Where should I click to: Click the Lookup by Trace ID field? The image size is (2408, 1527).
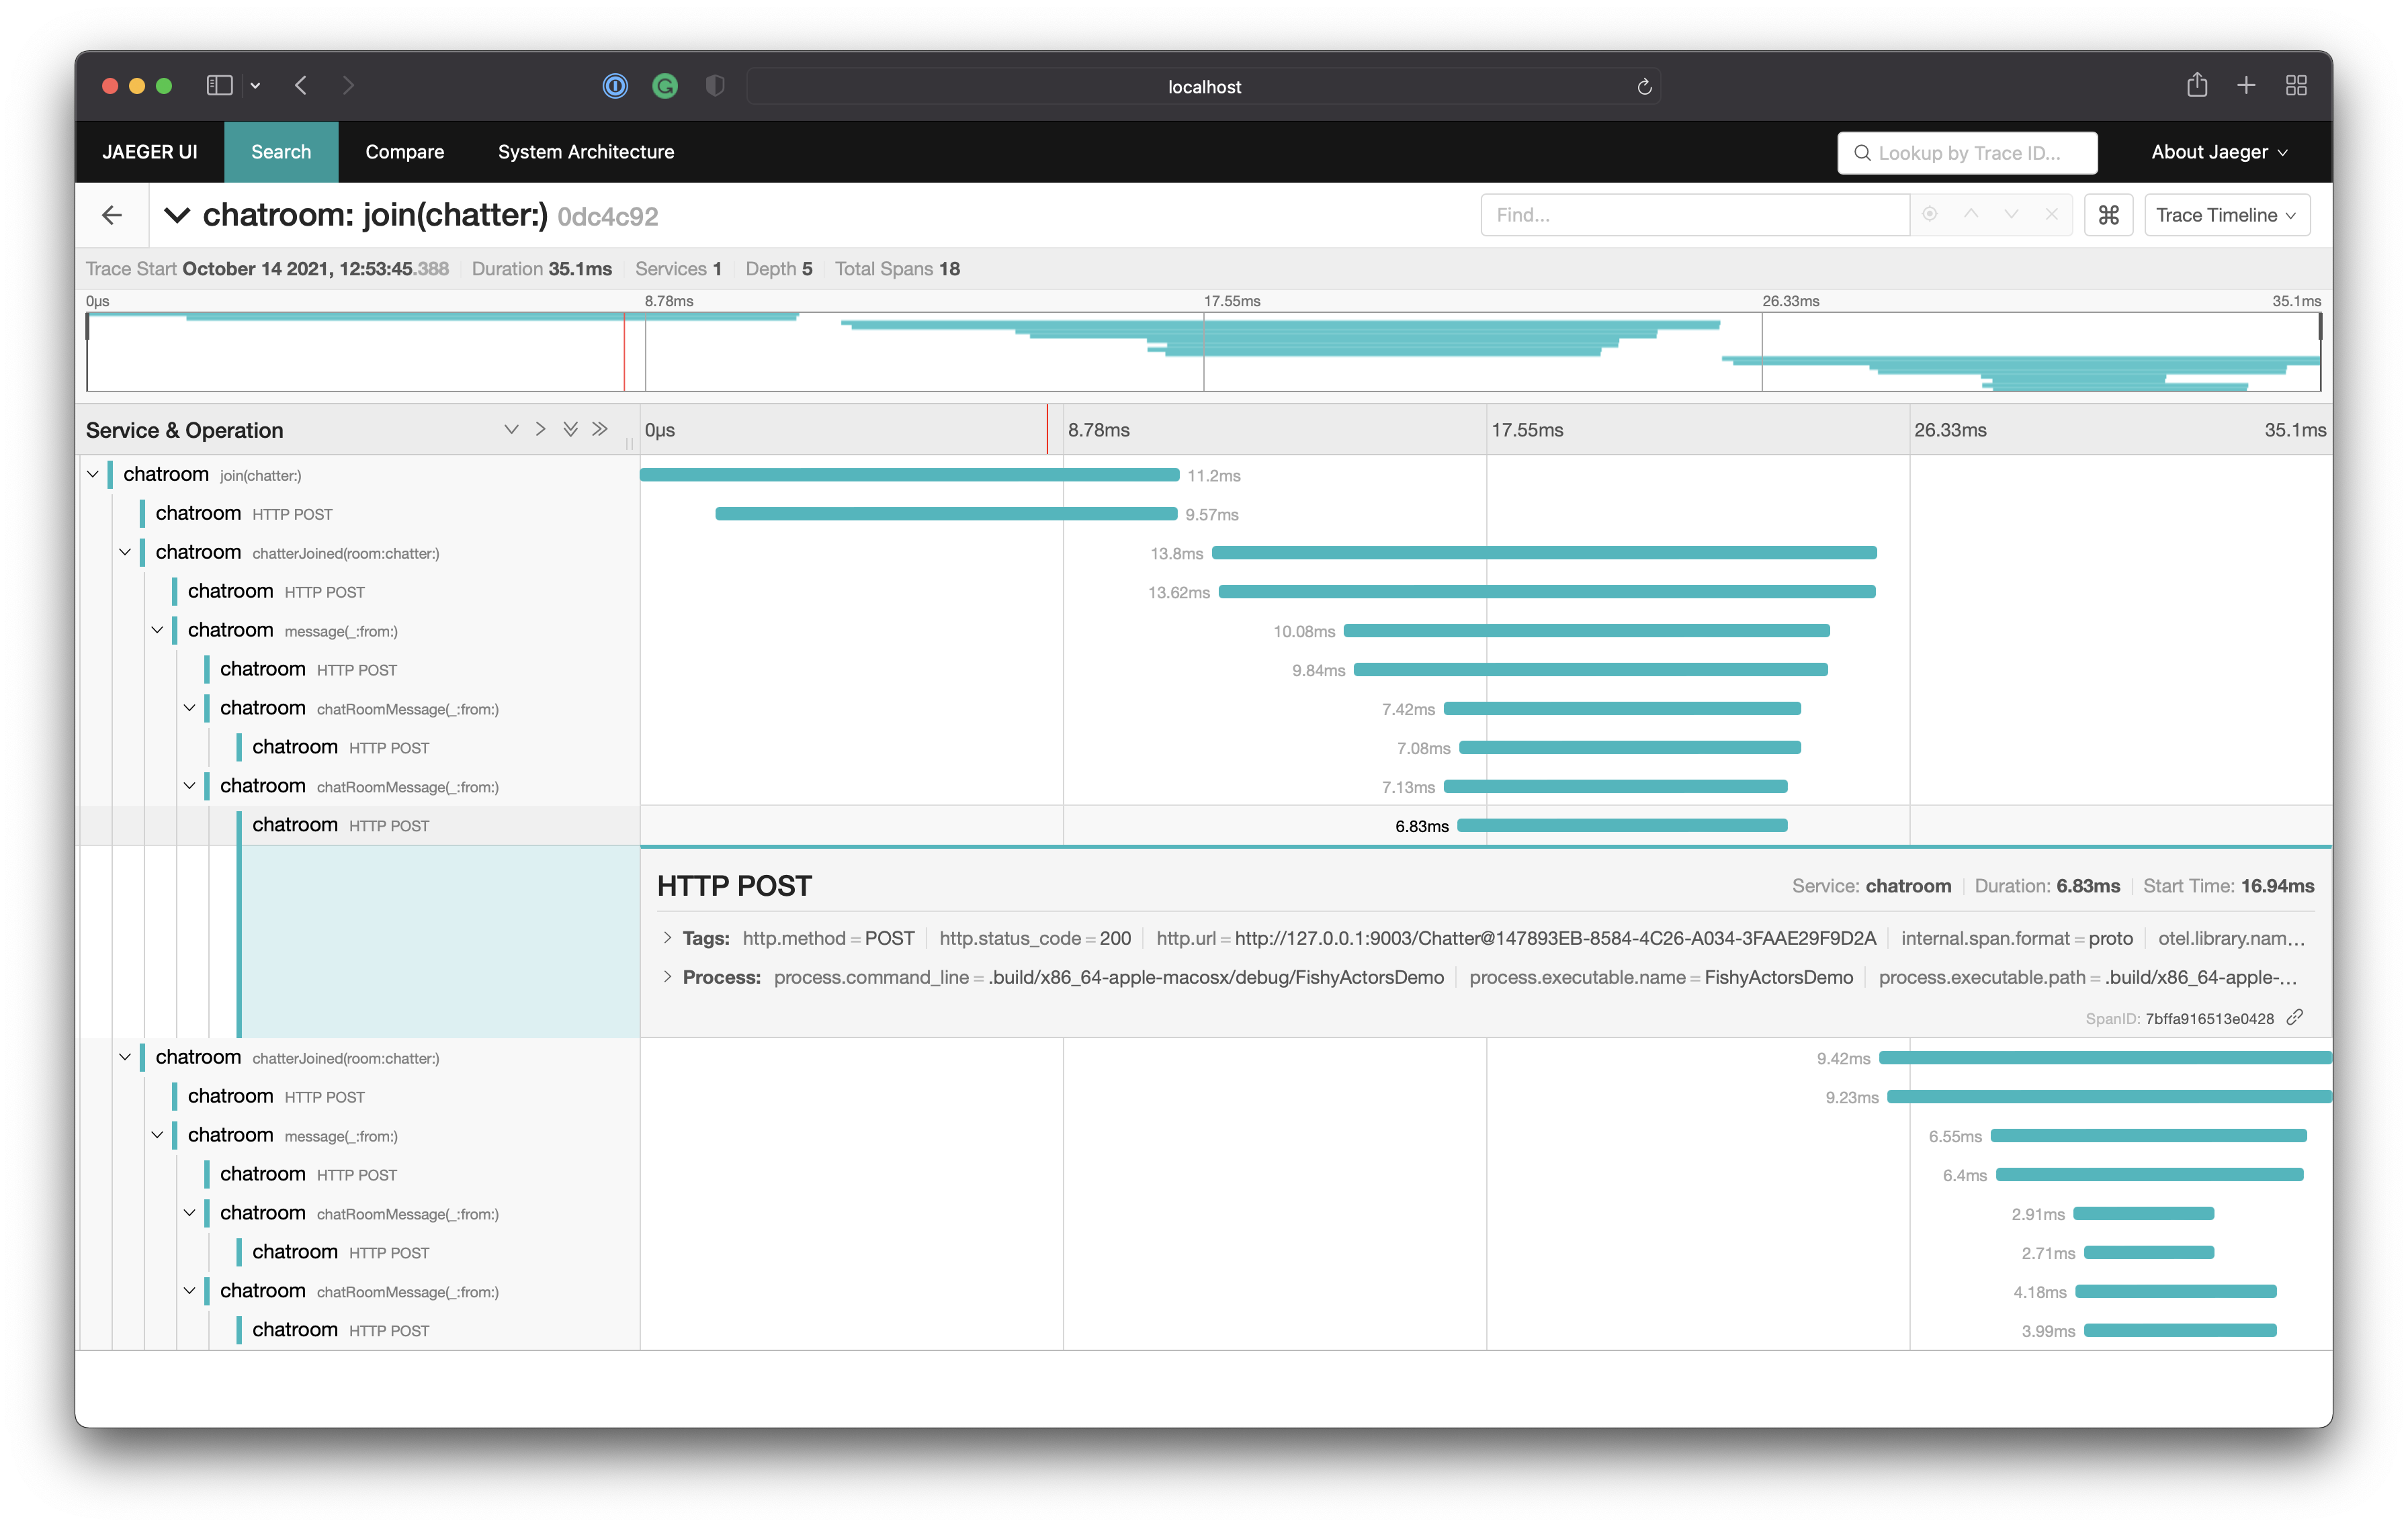coord(1968,153)
